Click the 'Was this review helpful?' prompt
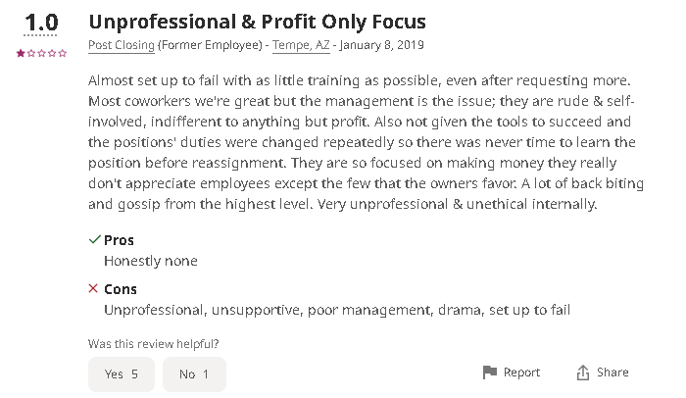Viewport: 686px width, 398px height. (x=153, y=344)
